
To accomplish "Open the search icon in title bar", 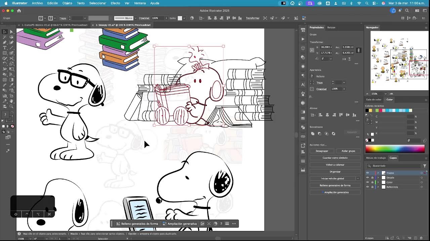I will click(407, 11).
